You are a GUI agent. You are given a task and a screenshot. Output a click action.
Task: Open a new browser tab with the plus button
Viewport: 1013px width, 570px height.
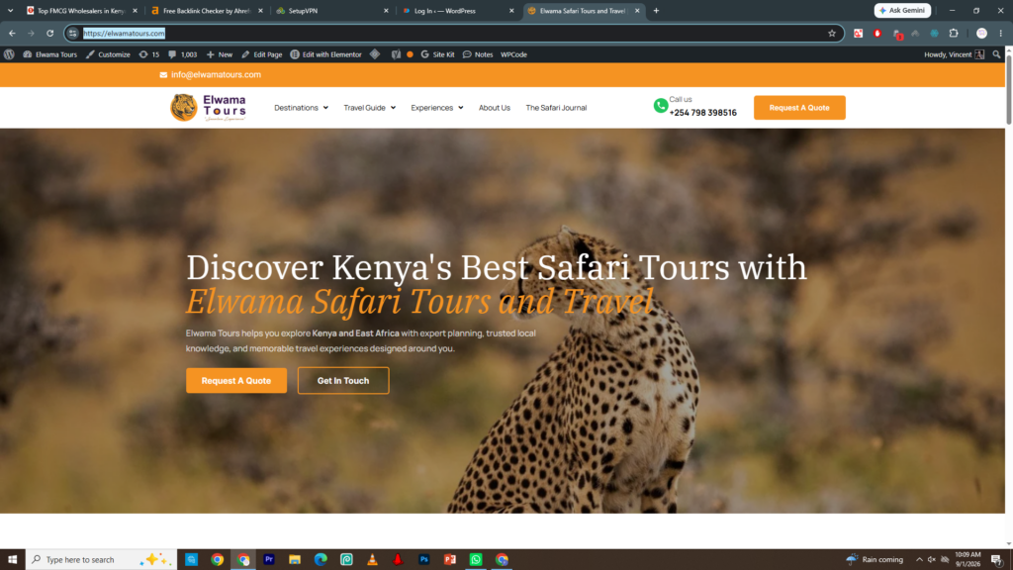656,10
